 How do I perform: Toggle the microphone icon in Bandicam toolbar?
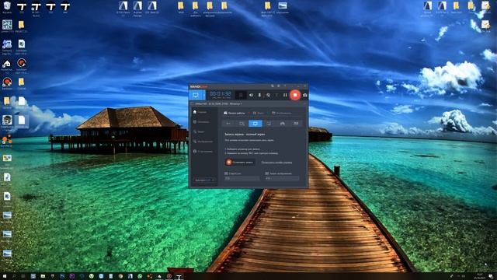click(x=259, y=95)
